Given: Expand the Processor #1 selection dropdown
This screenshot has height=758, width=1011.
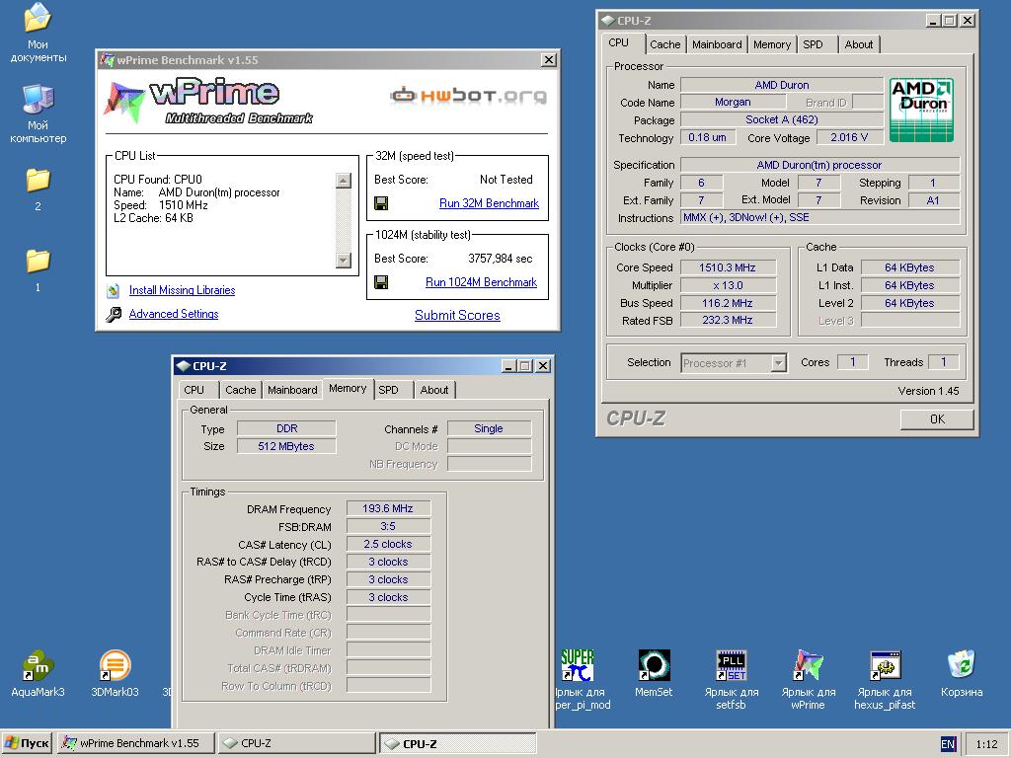Looking at the screenshot, I should tap(778, 363).
